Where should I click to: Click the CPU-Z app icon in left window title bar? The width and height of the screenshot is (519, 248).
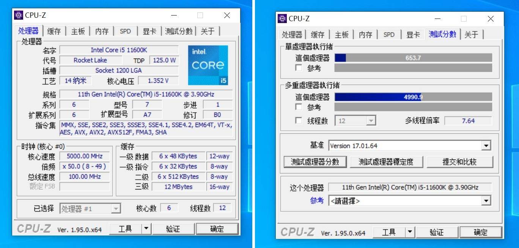pyautogui.click(x=18, y=15)
